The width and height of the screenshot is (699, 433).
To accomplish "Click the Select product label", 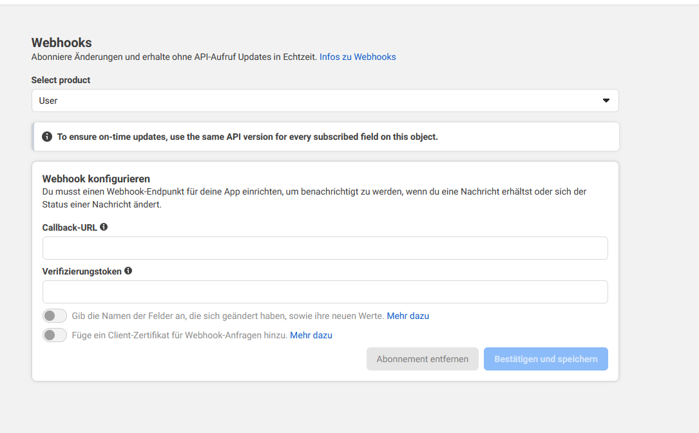I will tap(61, 80).
